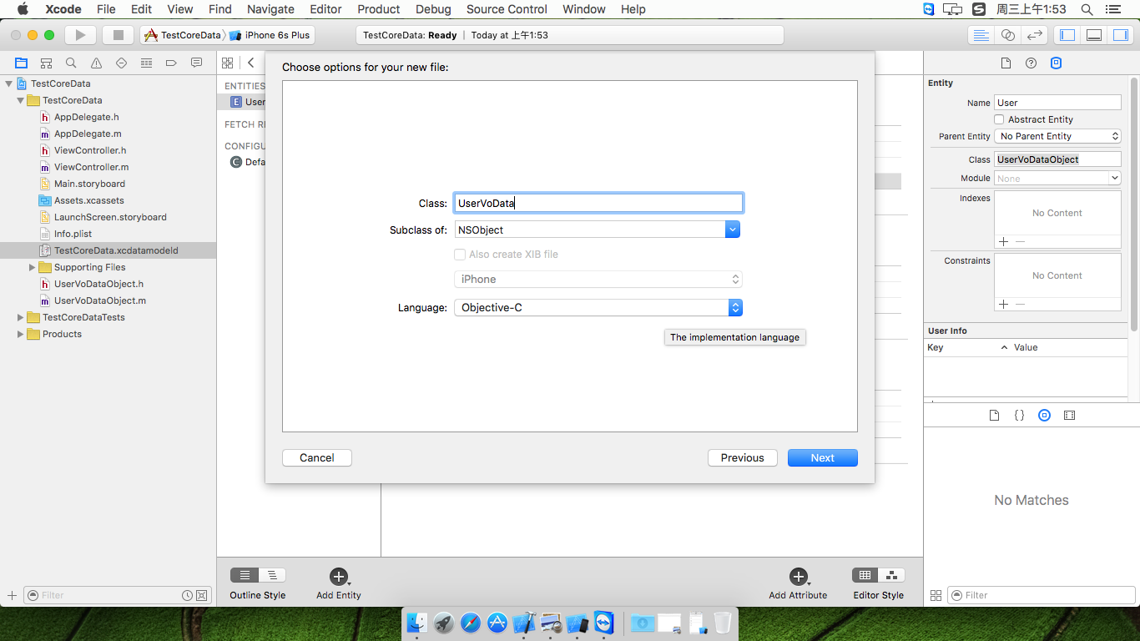Add an index with the Indexes plus button
1140x641 pixels.
[1003, 241]
